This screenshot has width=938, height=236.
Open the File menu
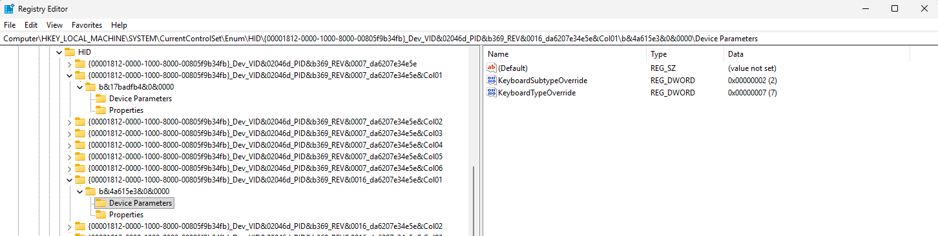coord(10,25)
